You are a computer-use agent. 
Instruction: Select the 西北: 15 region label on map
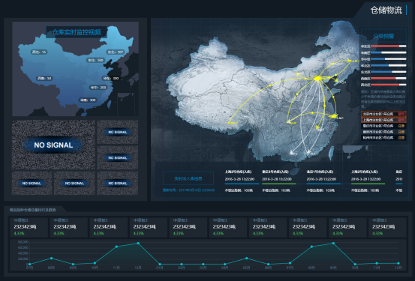pos(39,52)
